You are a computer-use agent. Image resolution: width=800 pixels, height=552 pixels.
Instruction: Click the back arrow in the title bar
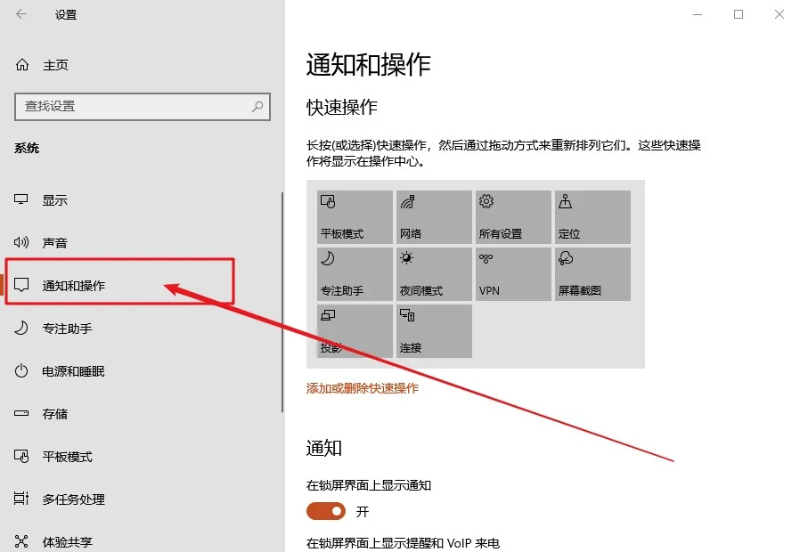coord(21,14)
